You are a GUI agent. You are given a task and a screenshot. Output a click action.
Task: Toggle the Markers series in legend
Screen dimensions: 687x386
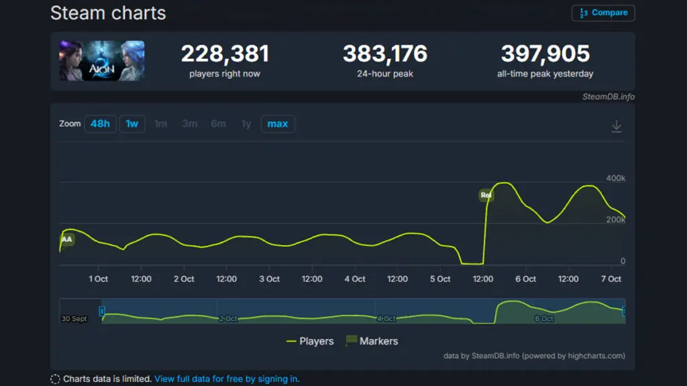(372, 341)
